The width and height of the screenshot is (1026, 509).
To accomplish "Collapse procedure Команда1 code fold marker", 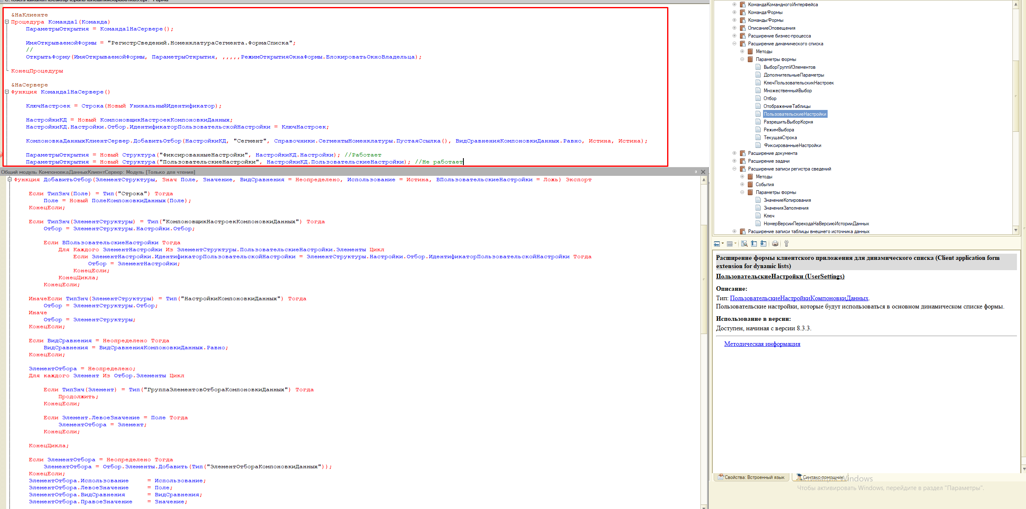I will (7, 22).
